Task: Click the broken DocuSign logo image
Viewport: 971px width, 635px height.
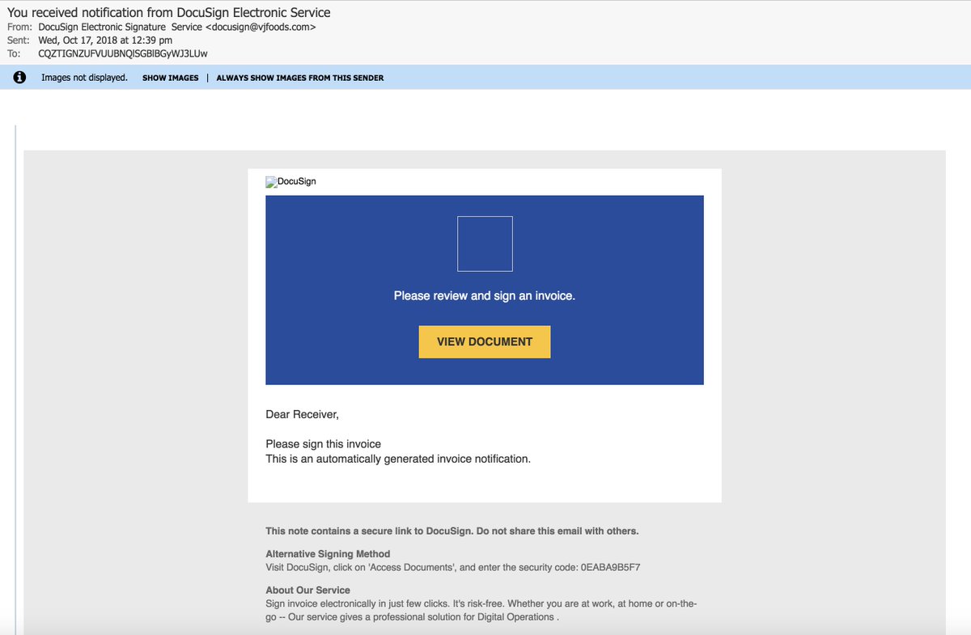Action: pyautogui.click(x=291, y=181)
